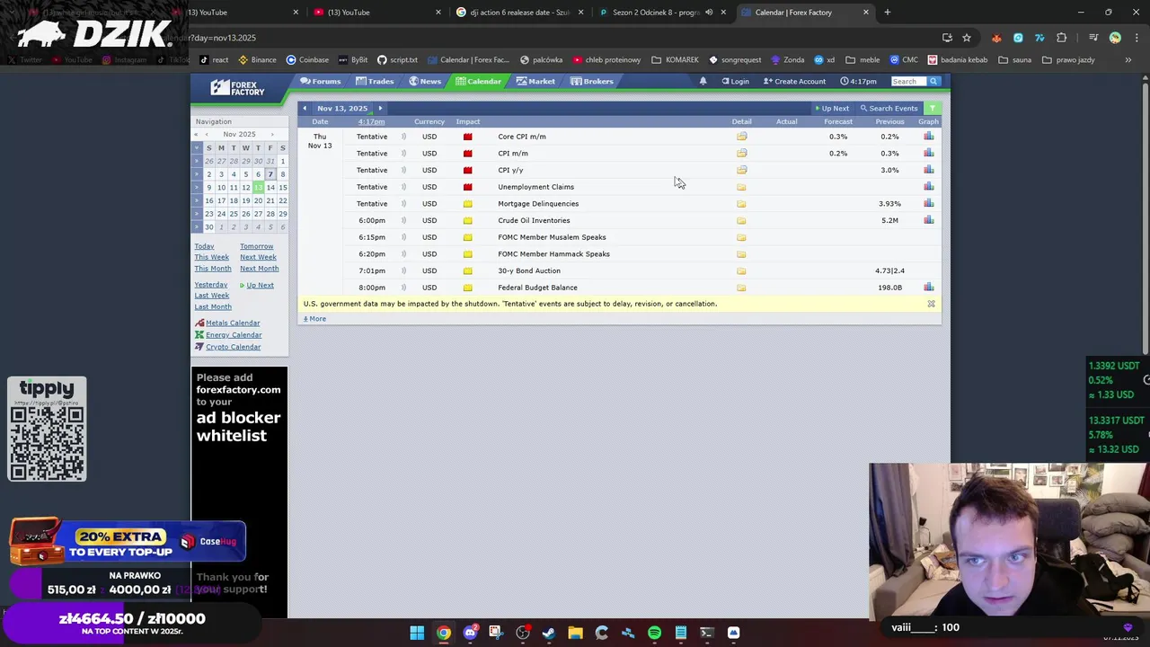Click the Windows Start button
Viewport: 1150px width, 647px height.
coord(417,633)
